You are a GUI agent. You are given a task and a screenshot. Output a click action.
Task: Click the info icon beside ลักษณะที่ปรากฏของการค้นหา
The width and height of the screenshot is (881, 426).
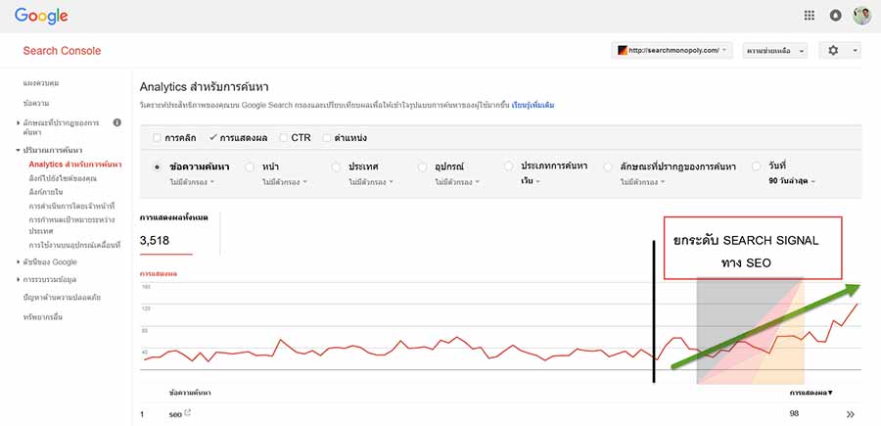(116, 122)
